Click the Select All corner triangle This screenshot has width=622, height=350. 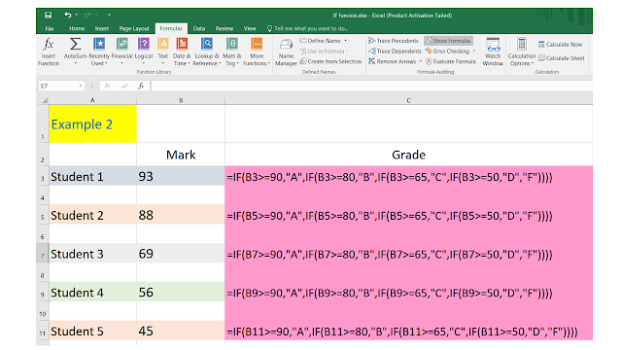click(x=45, y=100)
